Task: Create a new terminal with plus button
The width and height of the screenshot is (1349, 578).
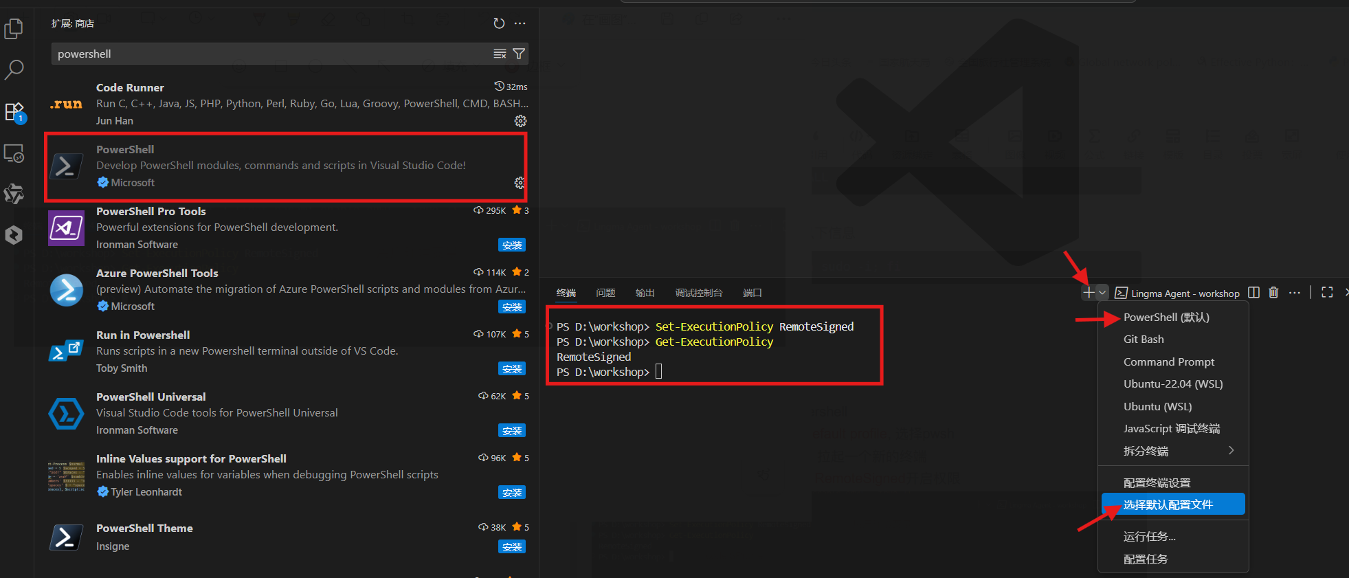Action: (x=1089, y=293)
